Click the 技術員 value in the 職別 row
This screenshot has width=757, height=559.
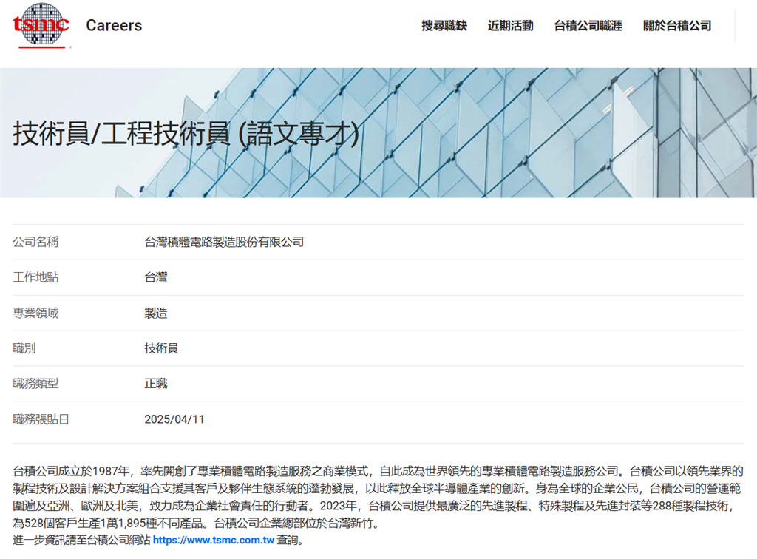(x=161, y=348)
